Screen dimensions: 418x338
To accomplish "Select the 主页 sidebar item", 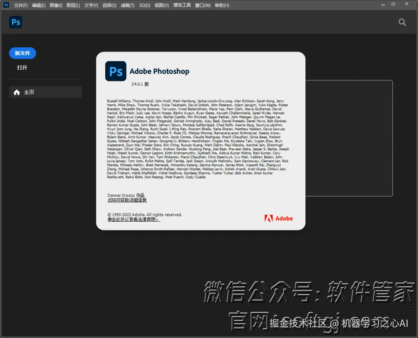I will click(x=46, y=92).
